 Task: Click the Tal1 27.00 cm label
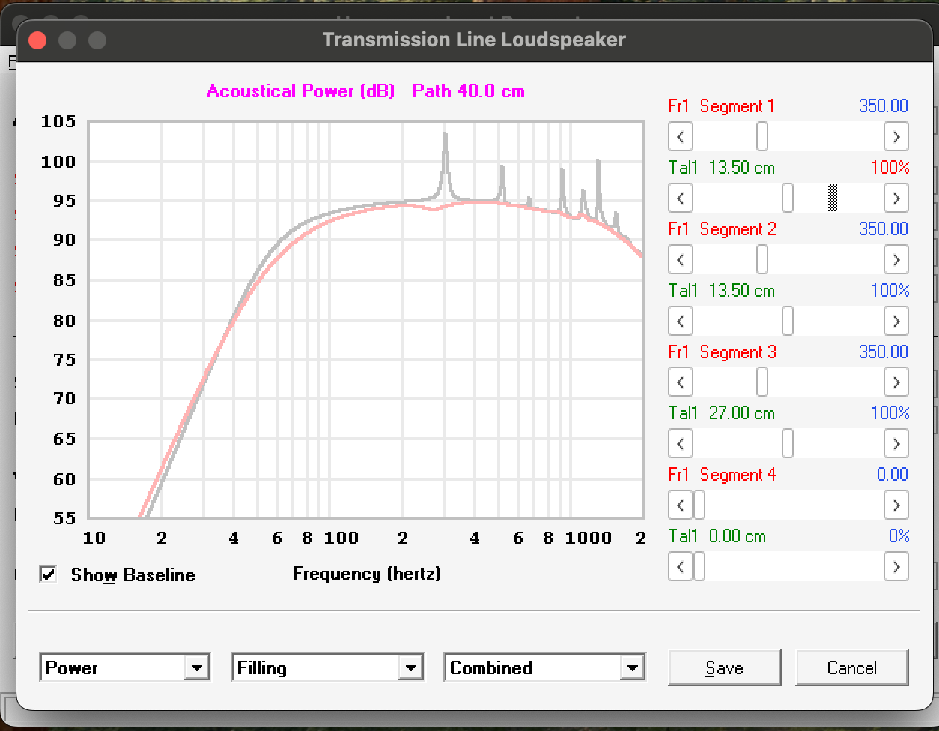tap(722, 413)
